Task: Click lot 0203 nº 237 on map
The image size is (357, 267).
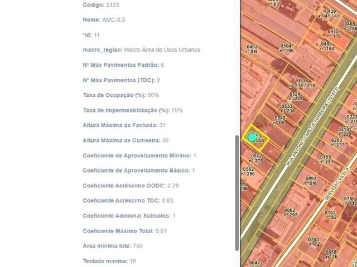Action: (337, 142)
